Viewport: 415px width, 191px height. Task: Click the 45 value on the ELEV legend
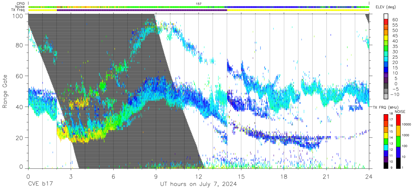coord(395,36)
